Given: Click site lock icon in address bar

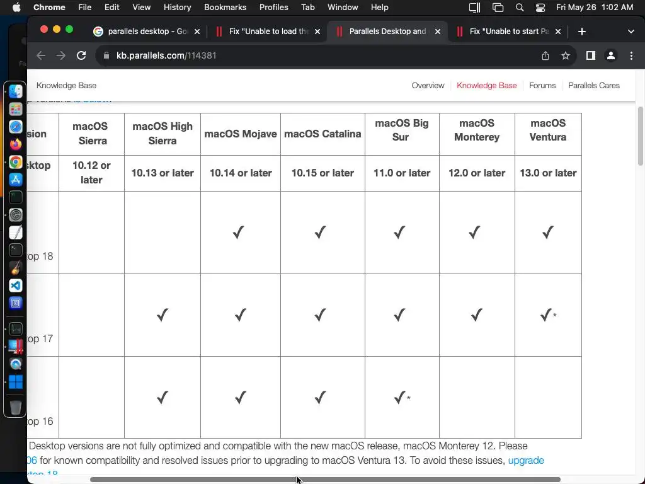Looking at the screenshot, I should point(106,55).
